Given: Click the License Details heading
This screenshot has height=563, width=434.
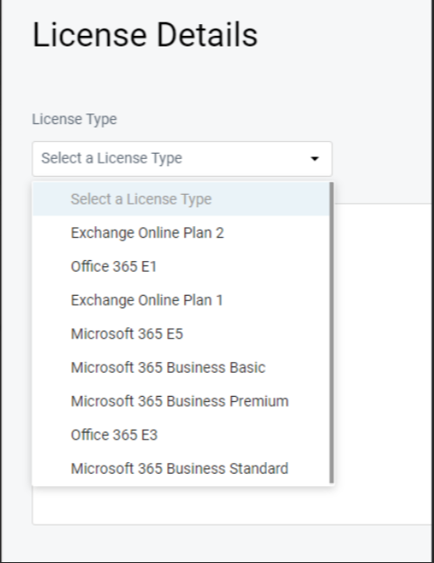Looking at the screenshot, I should [145, 35].
